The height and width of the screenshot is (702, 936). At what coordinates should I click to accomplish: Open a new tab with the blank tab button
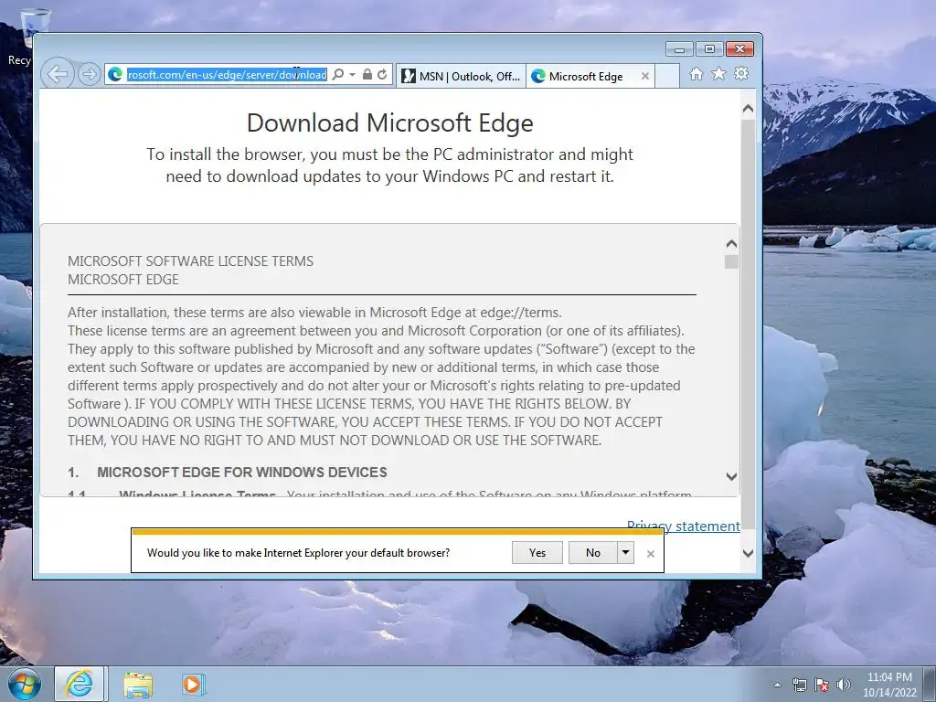pyautogui.click(x=666, y=77)
